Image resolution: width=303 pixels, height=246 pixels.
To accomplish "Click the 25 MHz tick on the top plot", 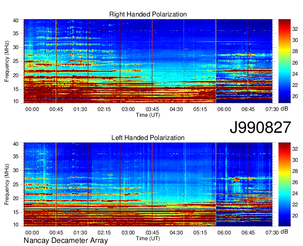I will click(x=16, y=61).
